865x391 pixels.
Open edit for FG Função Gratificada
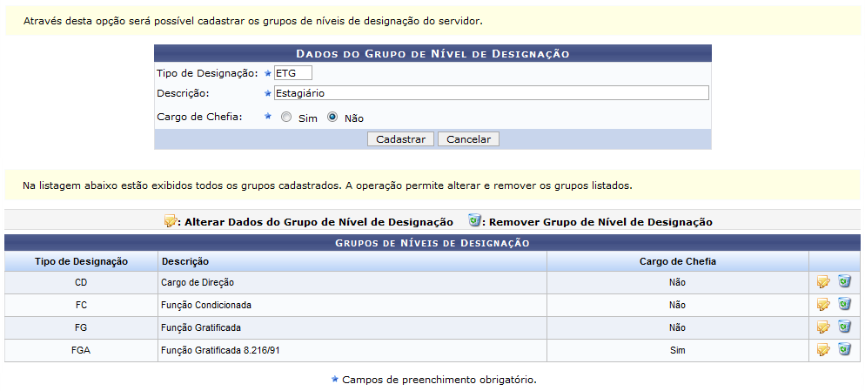pyautogui.click(x=822, y=327)
